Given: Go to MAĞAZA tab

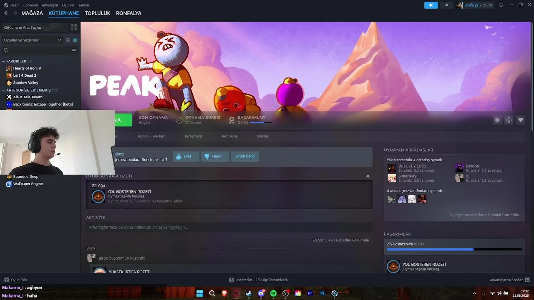Looking at the screenshot, I should (x=32, y=13).
